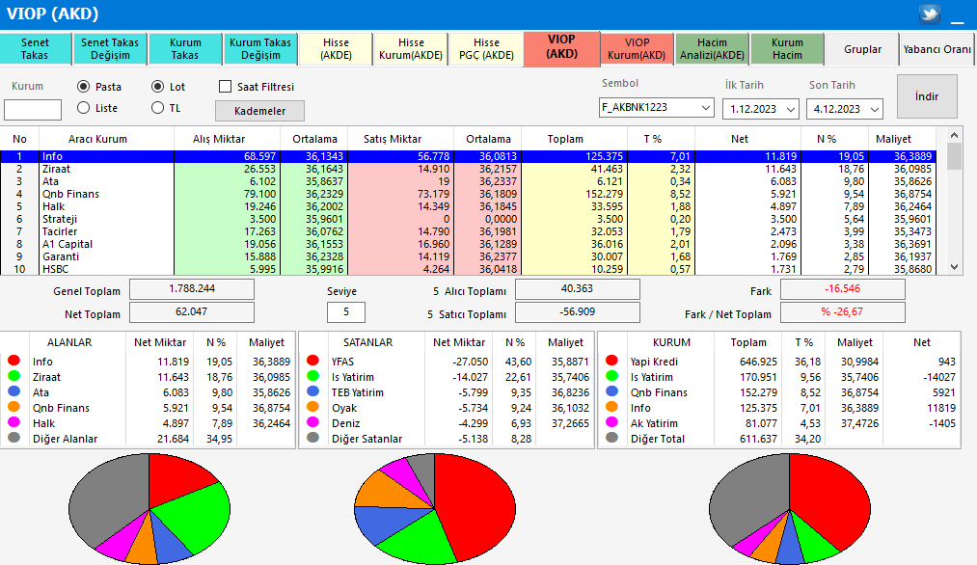
Task: Click the Genel Toplam value 1.788.244
Action: [192, 289]
